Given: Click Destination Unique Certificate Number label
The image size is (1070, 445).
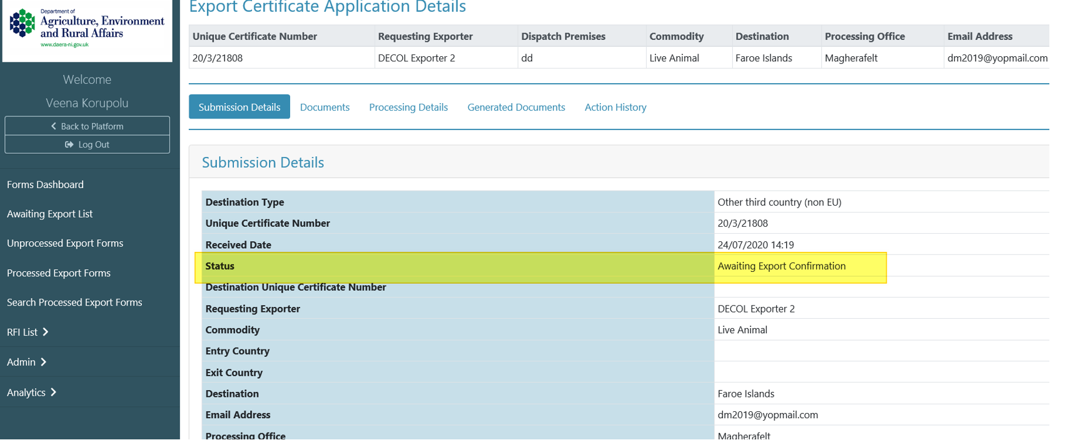Looking at the screenshot, I should (x=296, y=287).
